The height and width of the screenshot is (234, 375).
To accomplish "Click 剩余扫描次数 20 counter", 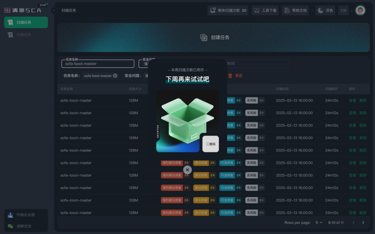I will 228,10.
